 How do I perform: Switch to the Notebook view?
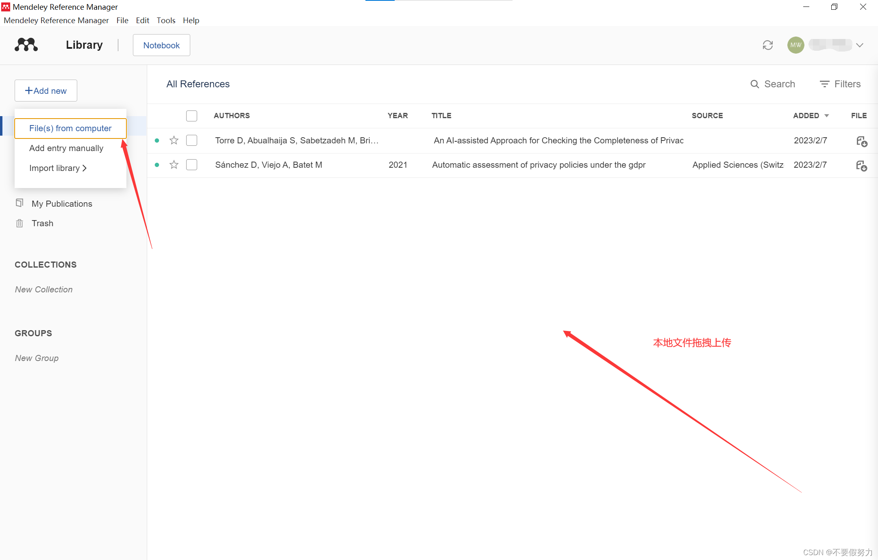161,45
